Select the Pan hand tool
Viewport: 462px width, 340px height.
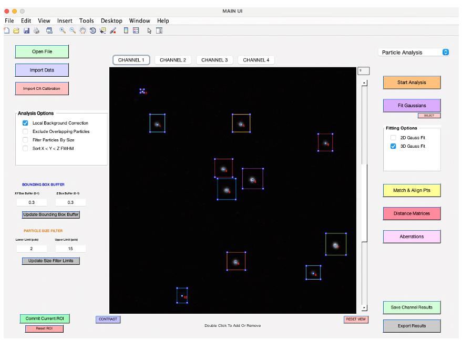(83, 30)
